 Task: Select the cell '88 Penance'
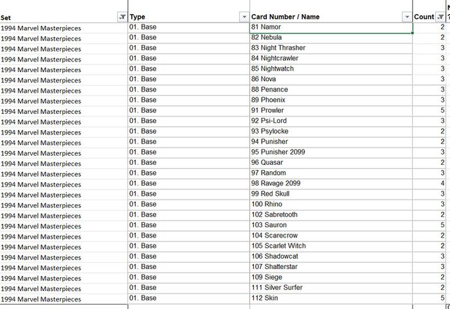pos(331,90)
